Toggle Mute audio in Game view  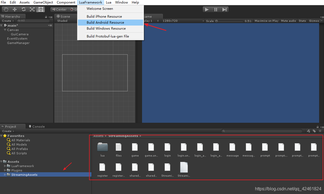coord(288,21)
